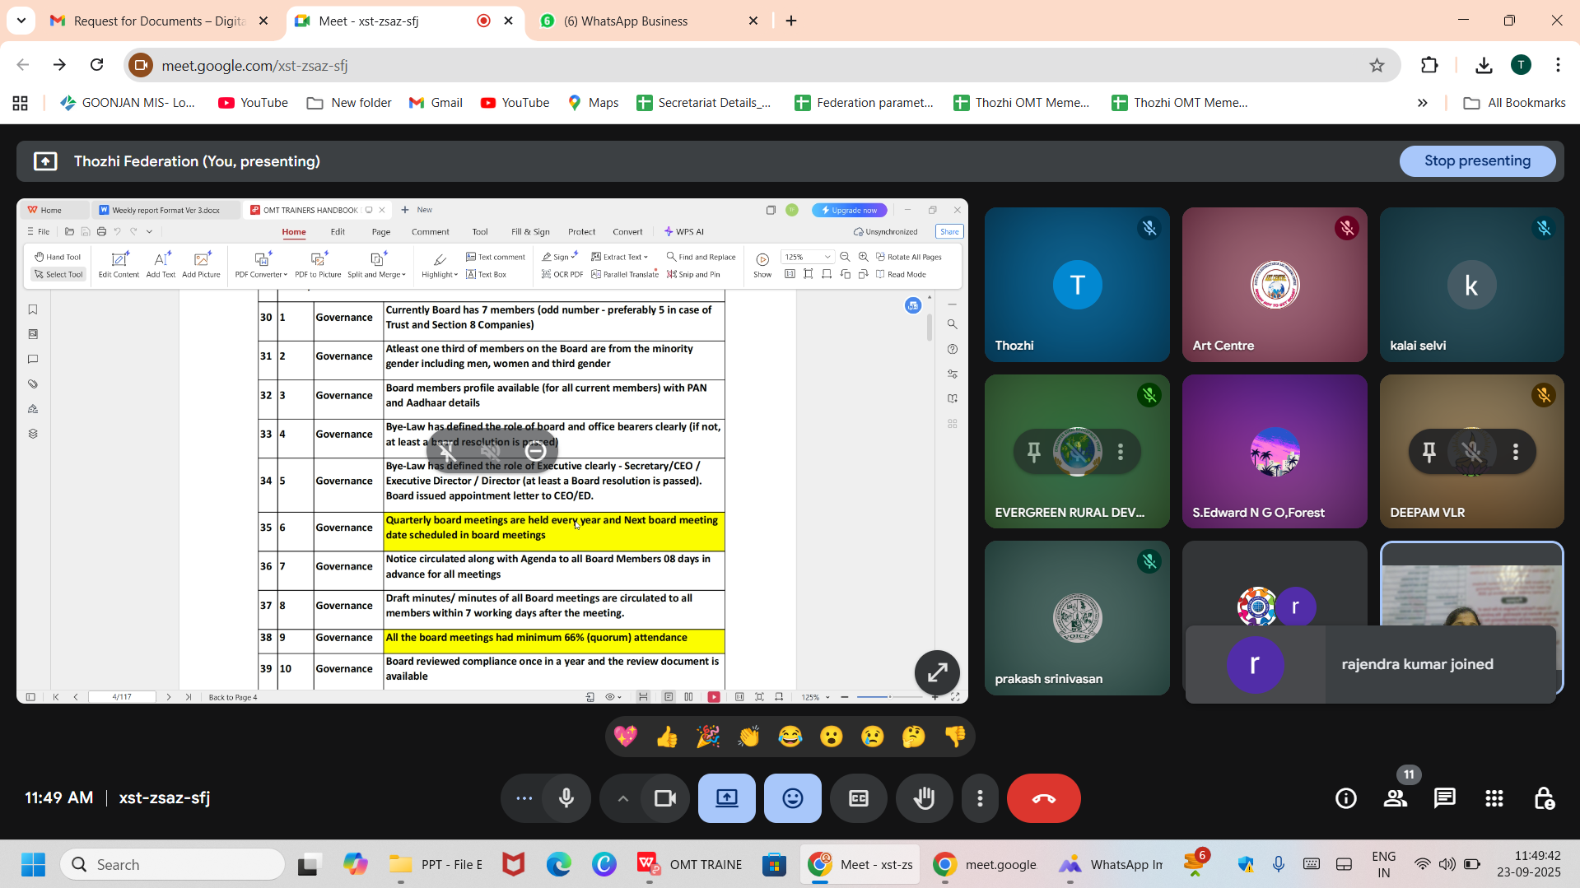Screen dimensions: 1580x888
Task: Toggle the emoji reactions panel
Action: (x=793, y=798)
